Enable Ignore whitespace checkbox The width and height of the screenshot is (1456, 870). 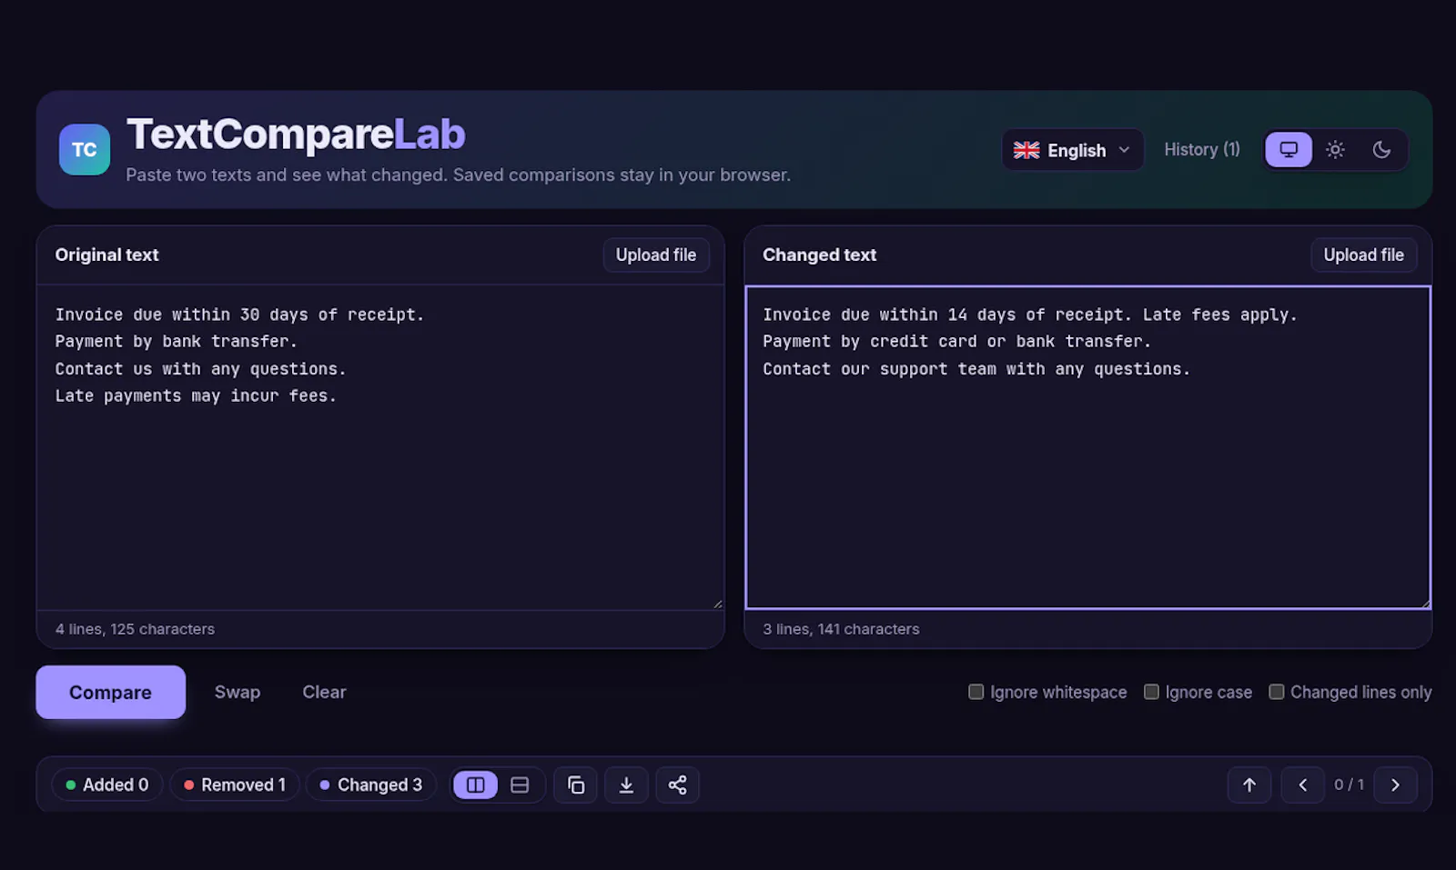click(976, 692)
